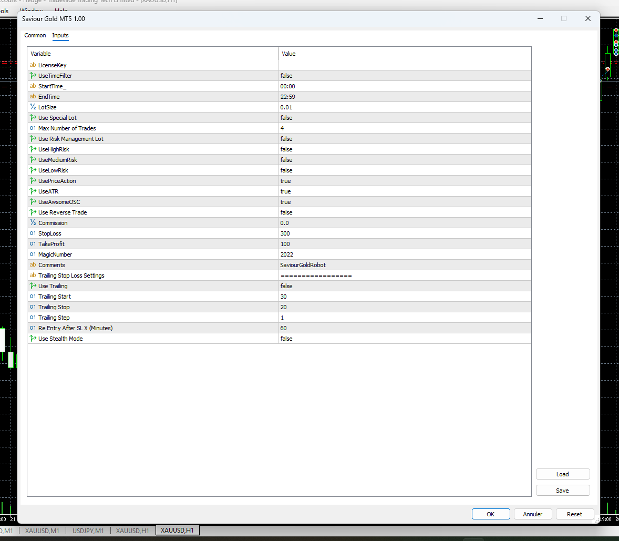Image resolution: width=619 pixels, height=541 pixels.
Task: Click the fraction icon beside LotSize
Action: tap(33, 107)
